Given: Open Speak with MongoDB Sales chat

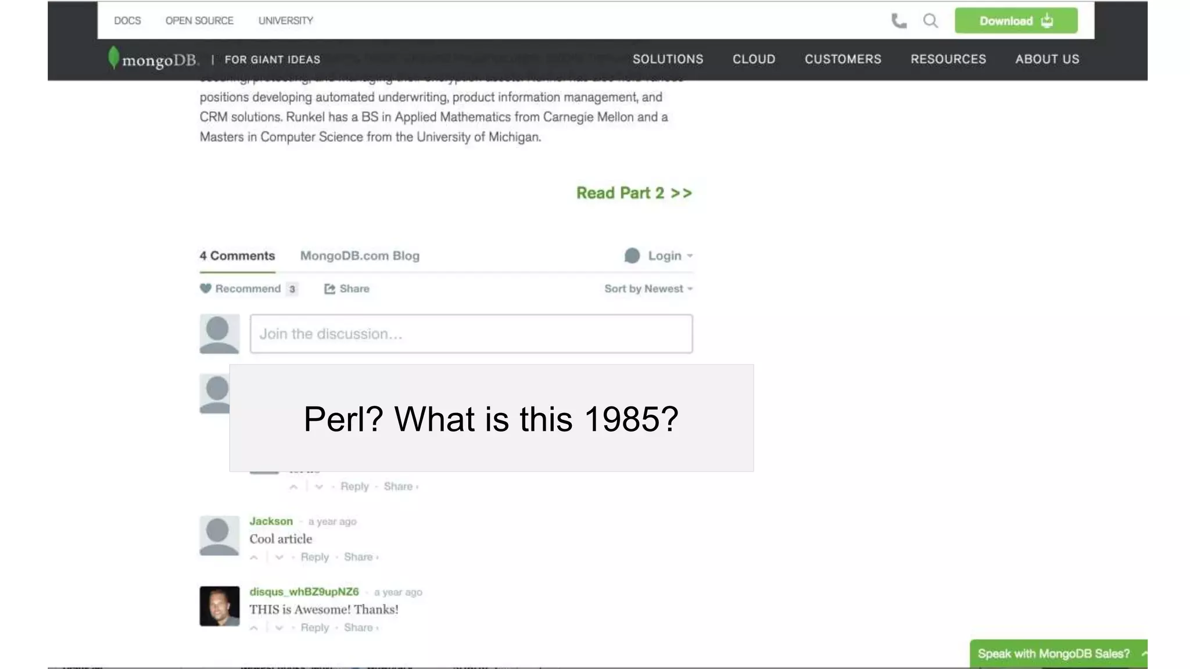Looking at the screenshot, I should click(x=1054, y=654).
